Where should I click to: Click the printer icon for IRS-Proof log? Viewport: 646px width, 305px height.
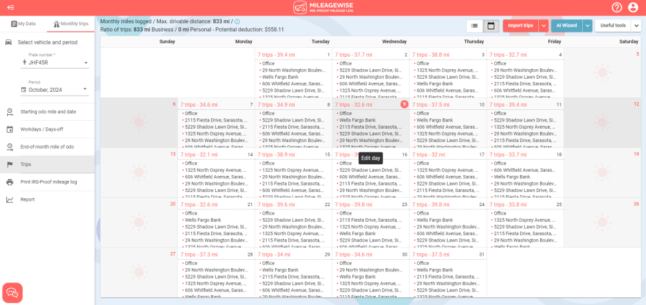(10, 182)
